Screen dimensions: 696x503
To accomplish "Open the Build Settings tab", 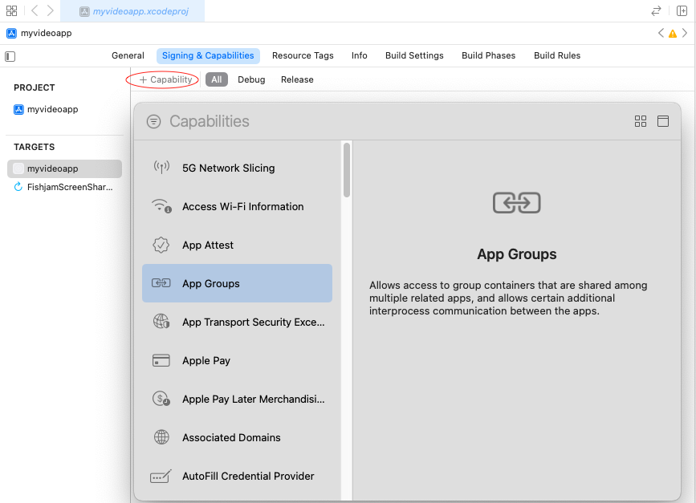I will 414,55.
